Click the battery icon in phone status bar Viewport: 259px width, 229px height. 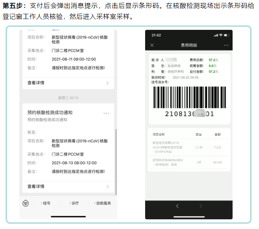pos(227,35)
